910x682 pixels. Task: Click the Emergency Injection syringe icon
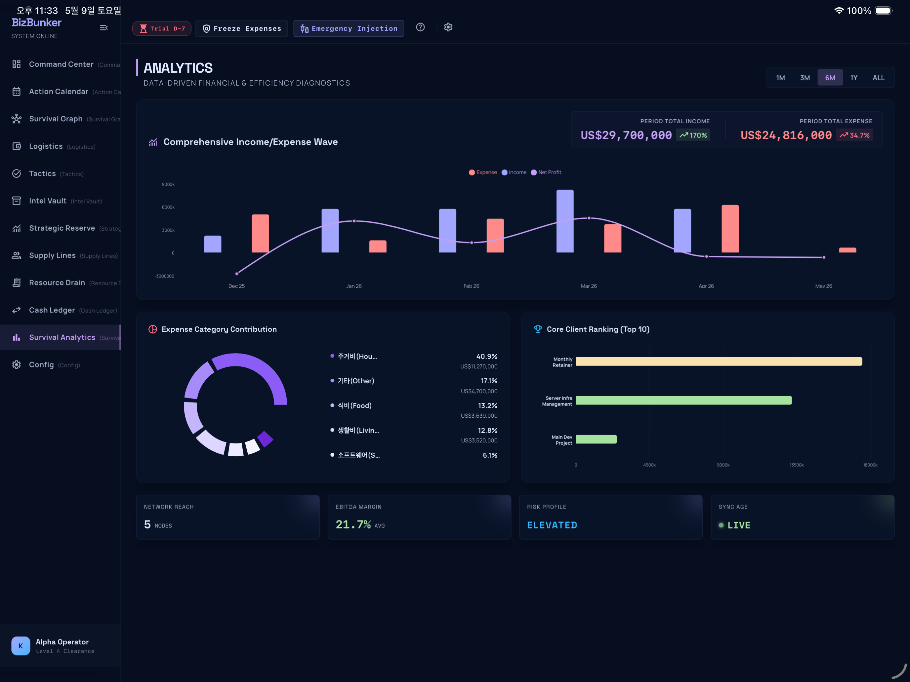305,28
